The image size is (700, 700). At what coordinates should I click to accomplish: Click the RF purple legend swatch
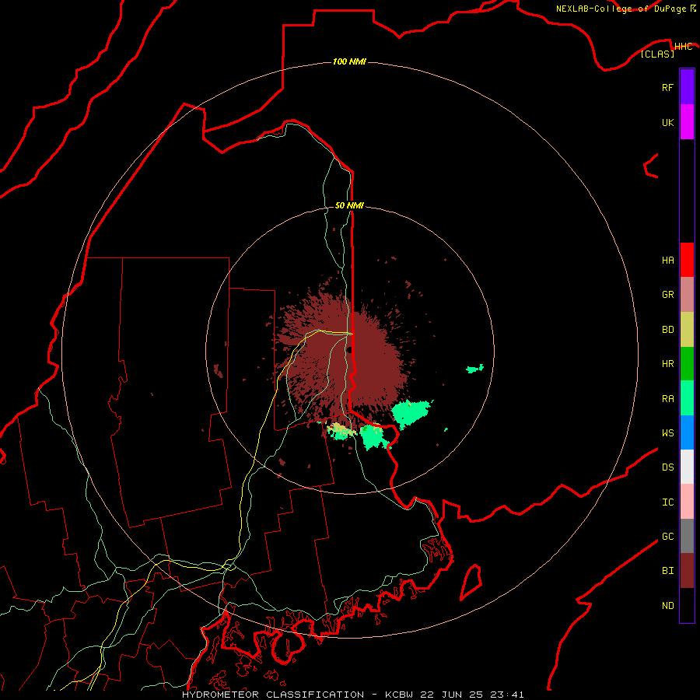[687, 87]
